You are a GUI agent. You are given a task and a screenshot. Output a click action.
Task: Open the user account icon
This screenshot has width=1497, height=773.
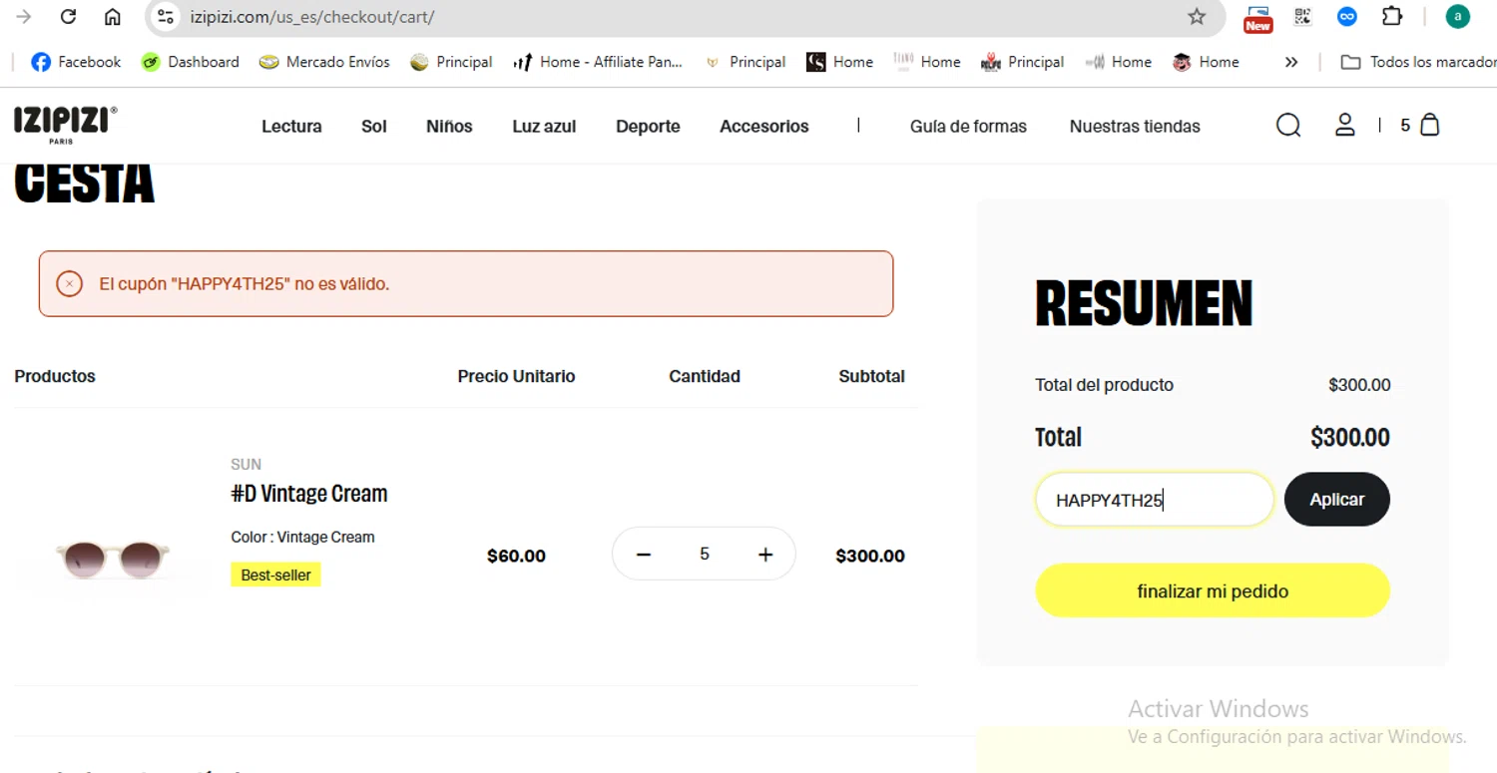point(1345,126)
